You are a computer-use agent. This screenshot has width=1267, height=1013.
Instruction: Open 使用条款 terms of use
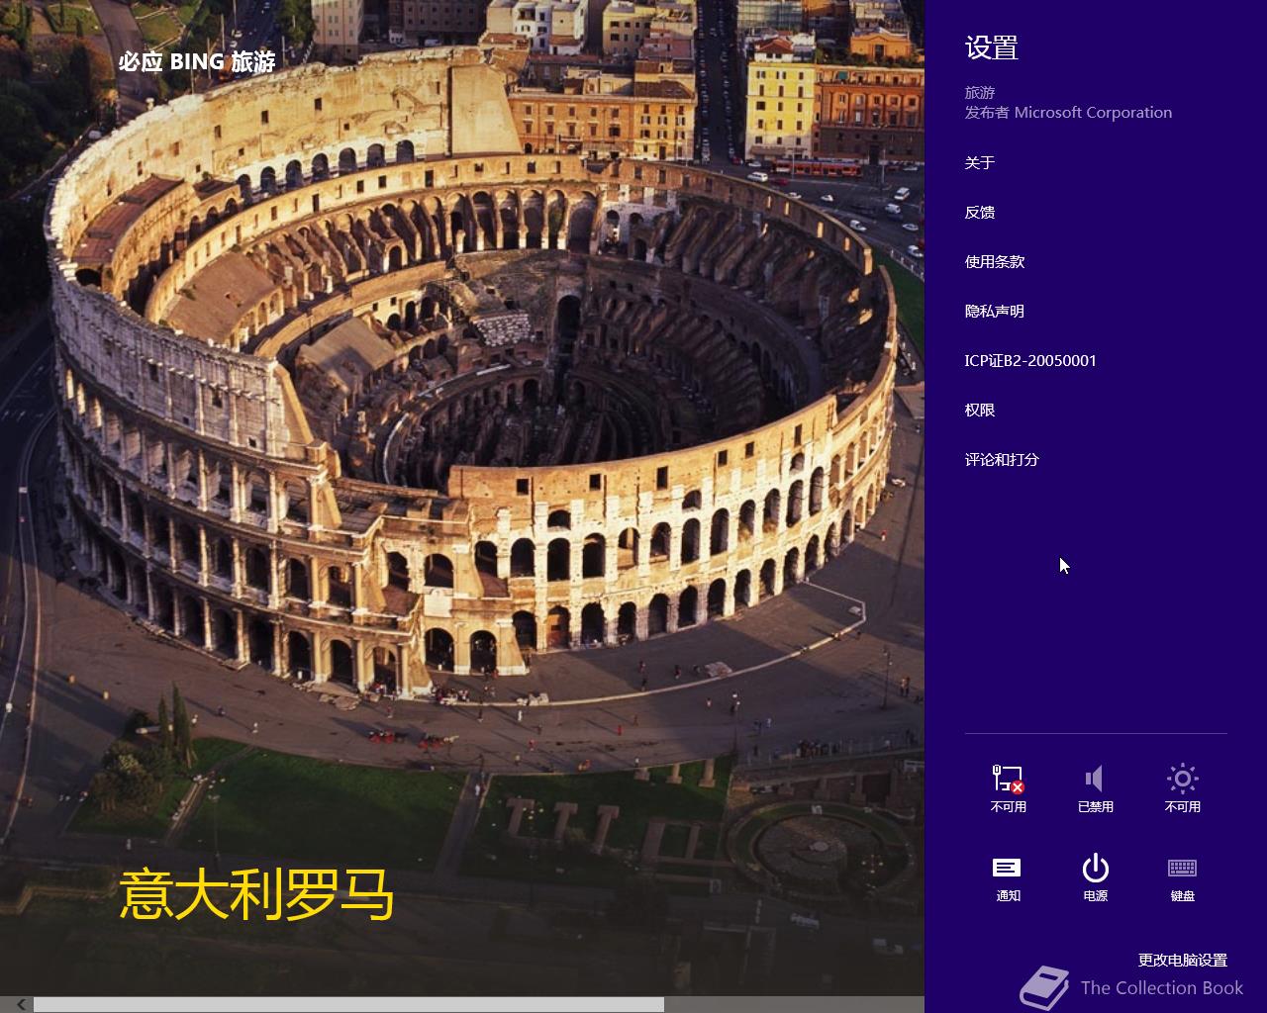(995, 261)
